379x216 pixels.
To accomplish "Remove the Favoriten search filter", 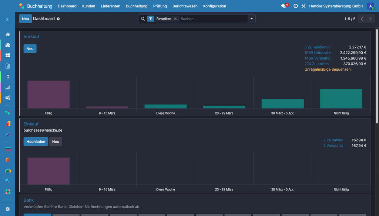I will 175,19.
